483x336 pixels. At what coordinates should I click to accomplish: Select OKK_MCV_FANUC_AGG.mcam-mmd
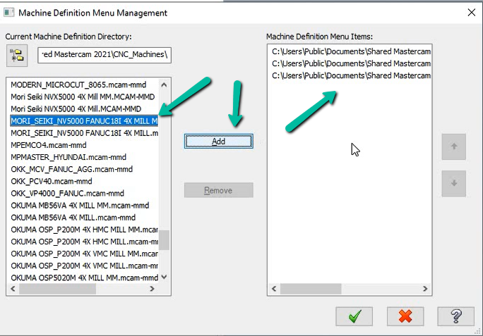72,169
